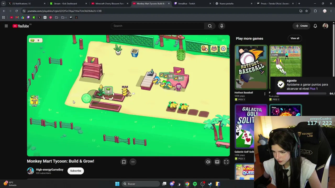335x188 pixels.
Task: Open the High-energyGameBoy channel avatar
Action: [30, 171]
